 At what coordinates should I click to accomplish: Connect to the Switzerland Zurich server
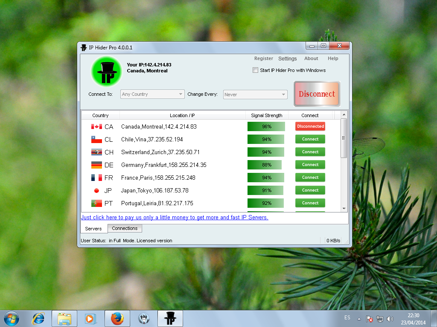310,152
